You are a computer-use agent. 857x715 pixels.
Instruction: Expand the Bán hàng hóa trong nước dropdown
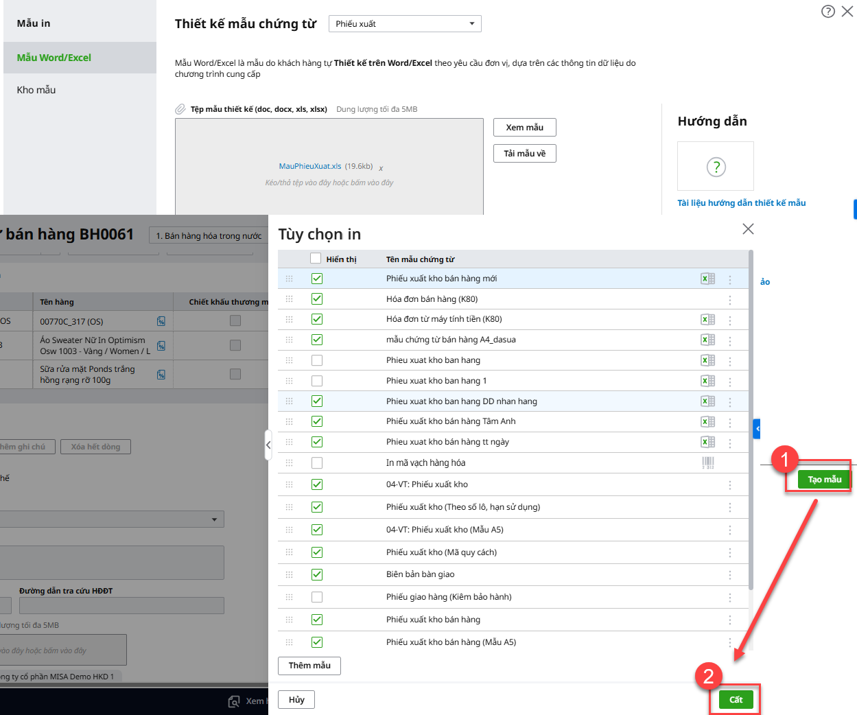(209, 236)
